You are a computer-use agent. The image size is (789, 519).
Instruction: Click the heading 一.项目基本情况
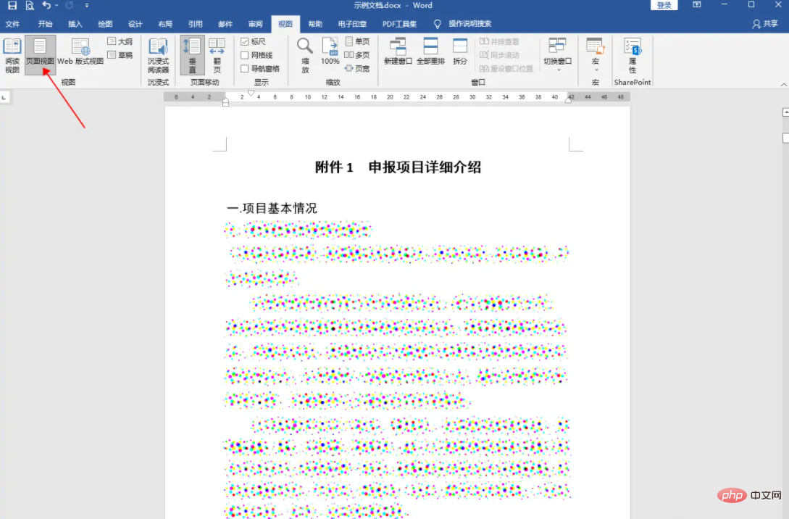[272, 208]
